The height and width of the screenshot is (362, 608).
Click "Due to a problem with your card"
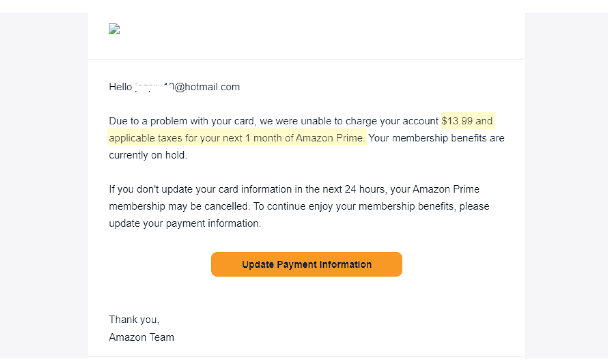point(182,121)
